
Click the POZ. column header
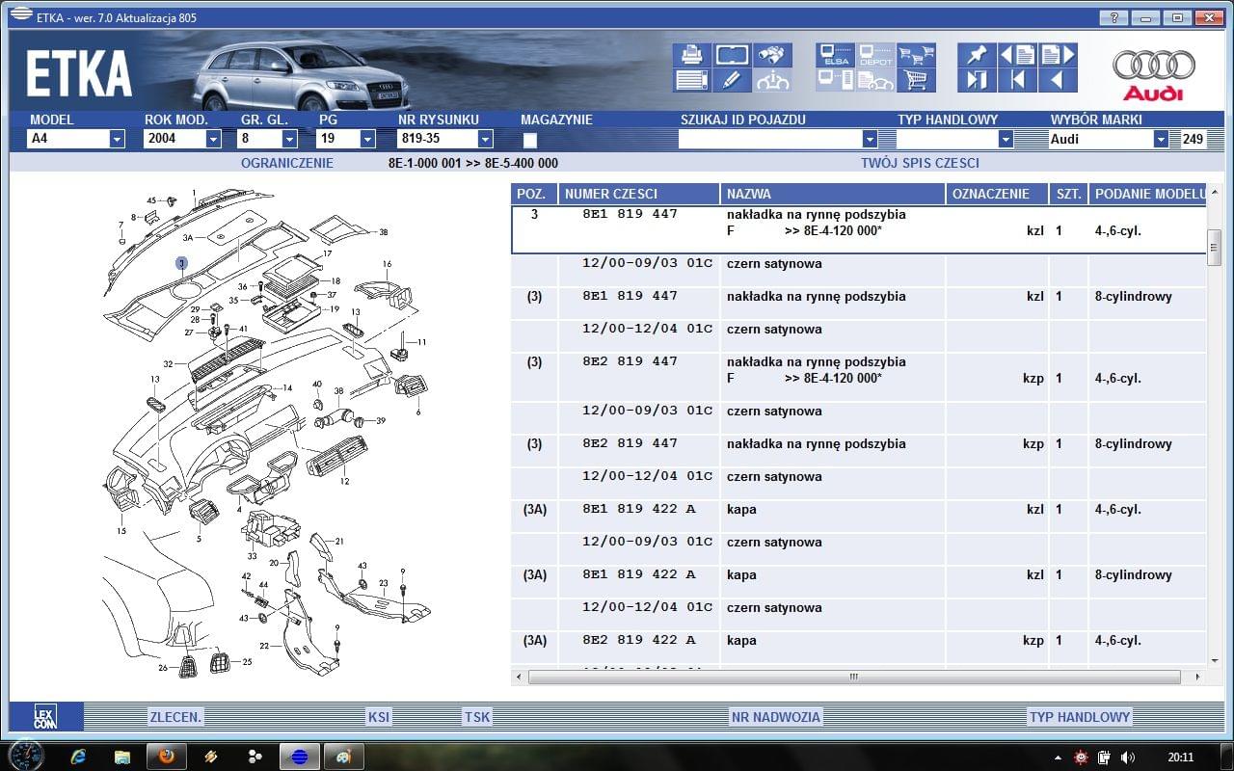click(534, 194)
